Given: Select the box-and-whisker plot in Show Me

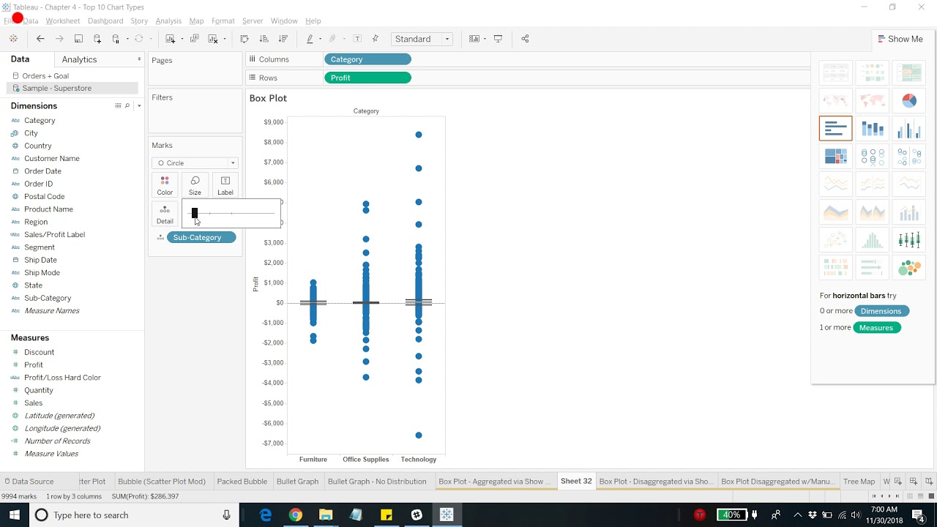Looking at the screenshot, I should pos(909,240).
